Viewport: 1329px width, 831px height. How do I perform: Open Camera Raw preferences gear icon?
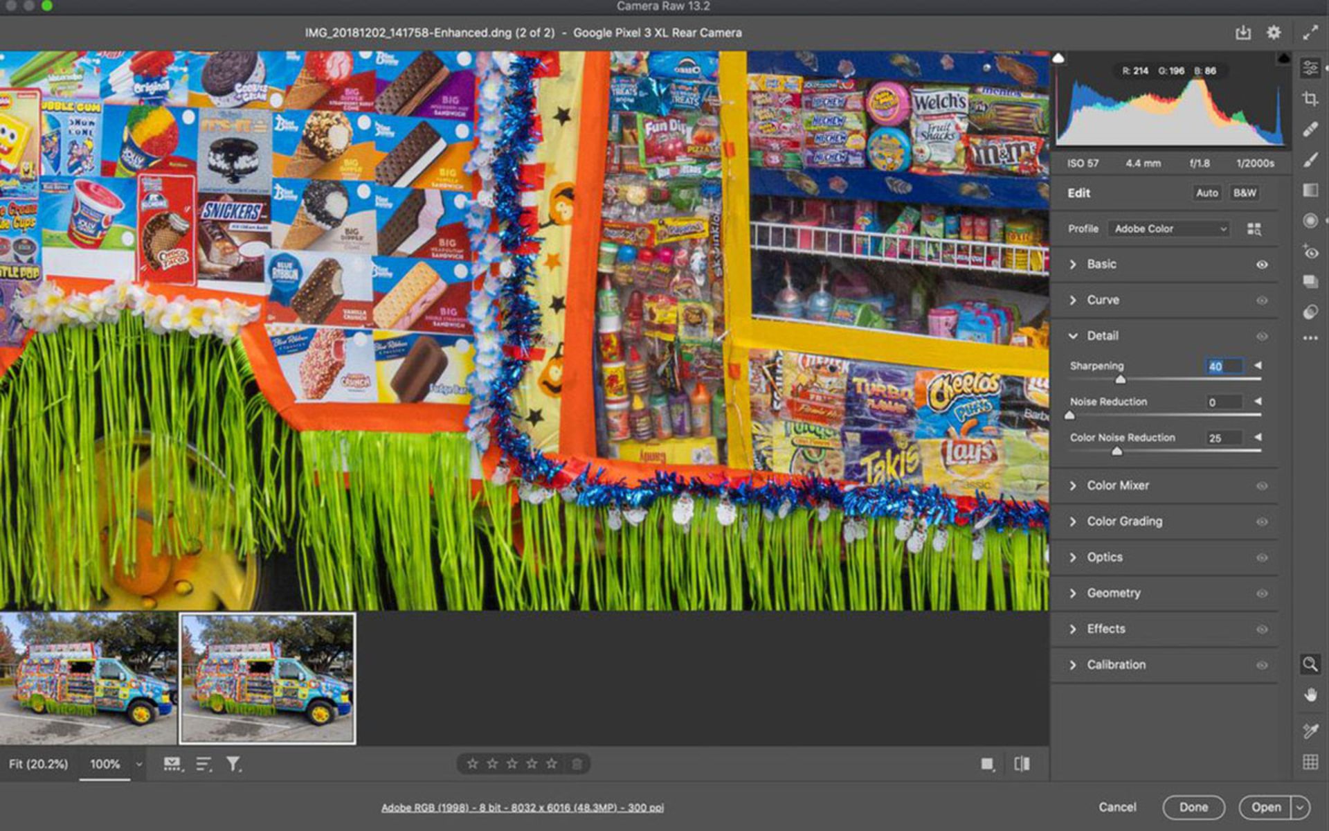(1273, 33)
